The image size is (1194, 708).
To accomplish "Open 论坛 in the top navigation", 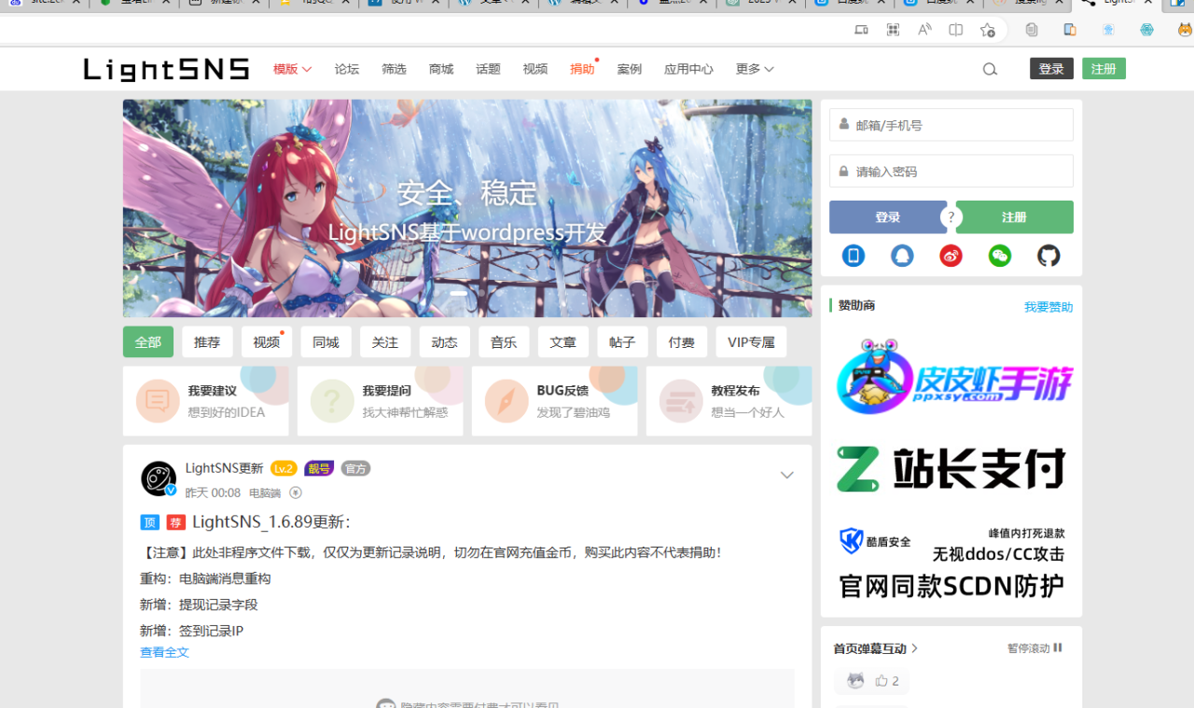I will (x=347, y=69).
